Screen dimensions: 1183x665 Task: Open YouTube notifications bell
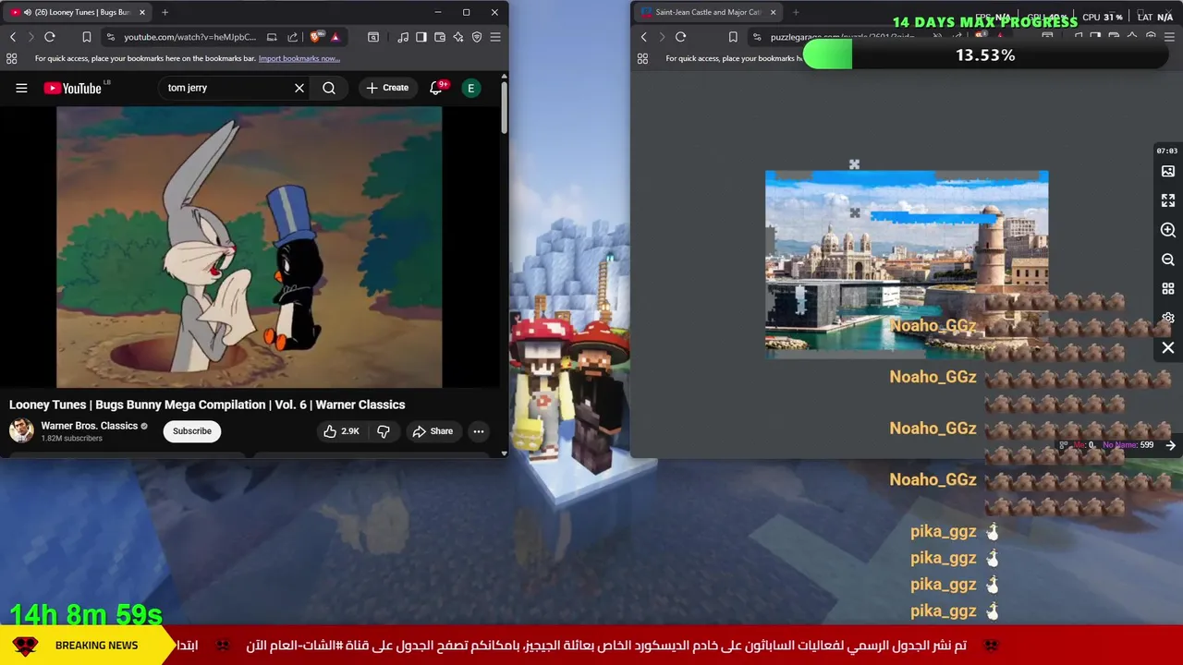(436, 88)
